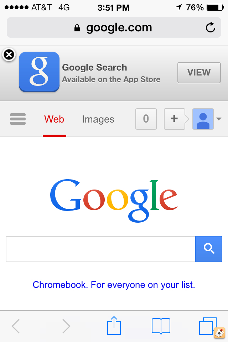Go back to previous page
228x342 pixels.
coord(16,326)
